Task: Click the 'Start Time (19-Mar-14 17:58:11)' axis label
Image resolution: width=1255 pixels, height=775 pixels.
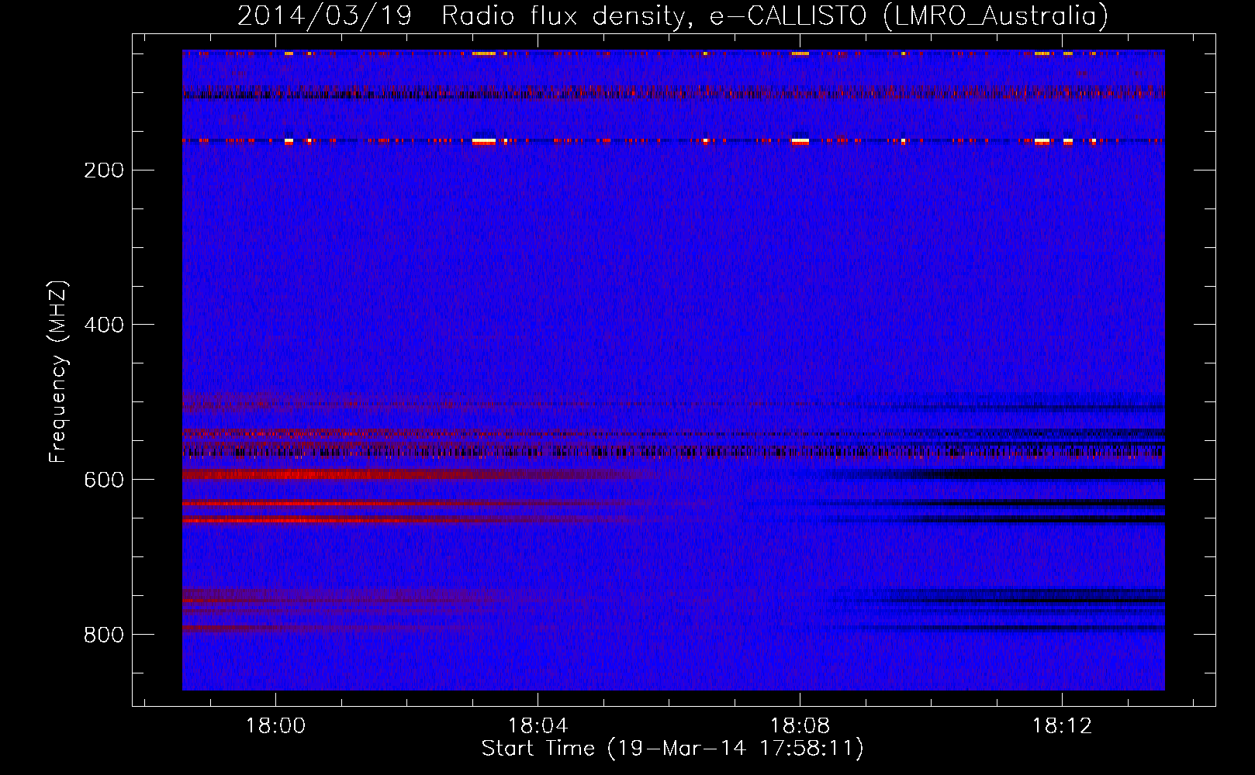Action: (x=672, y=749)
